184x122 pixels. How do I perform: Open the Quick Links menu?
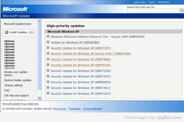coord(139,2)
